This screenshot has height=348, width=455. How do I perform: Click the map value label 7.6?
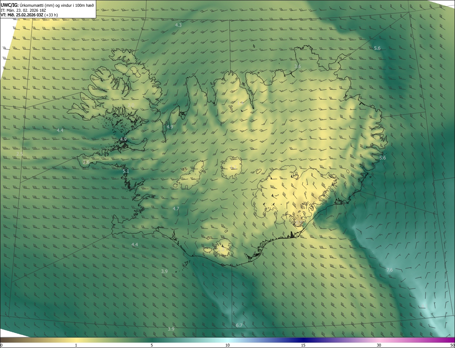390,270
